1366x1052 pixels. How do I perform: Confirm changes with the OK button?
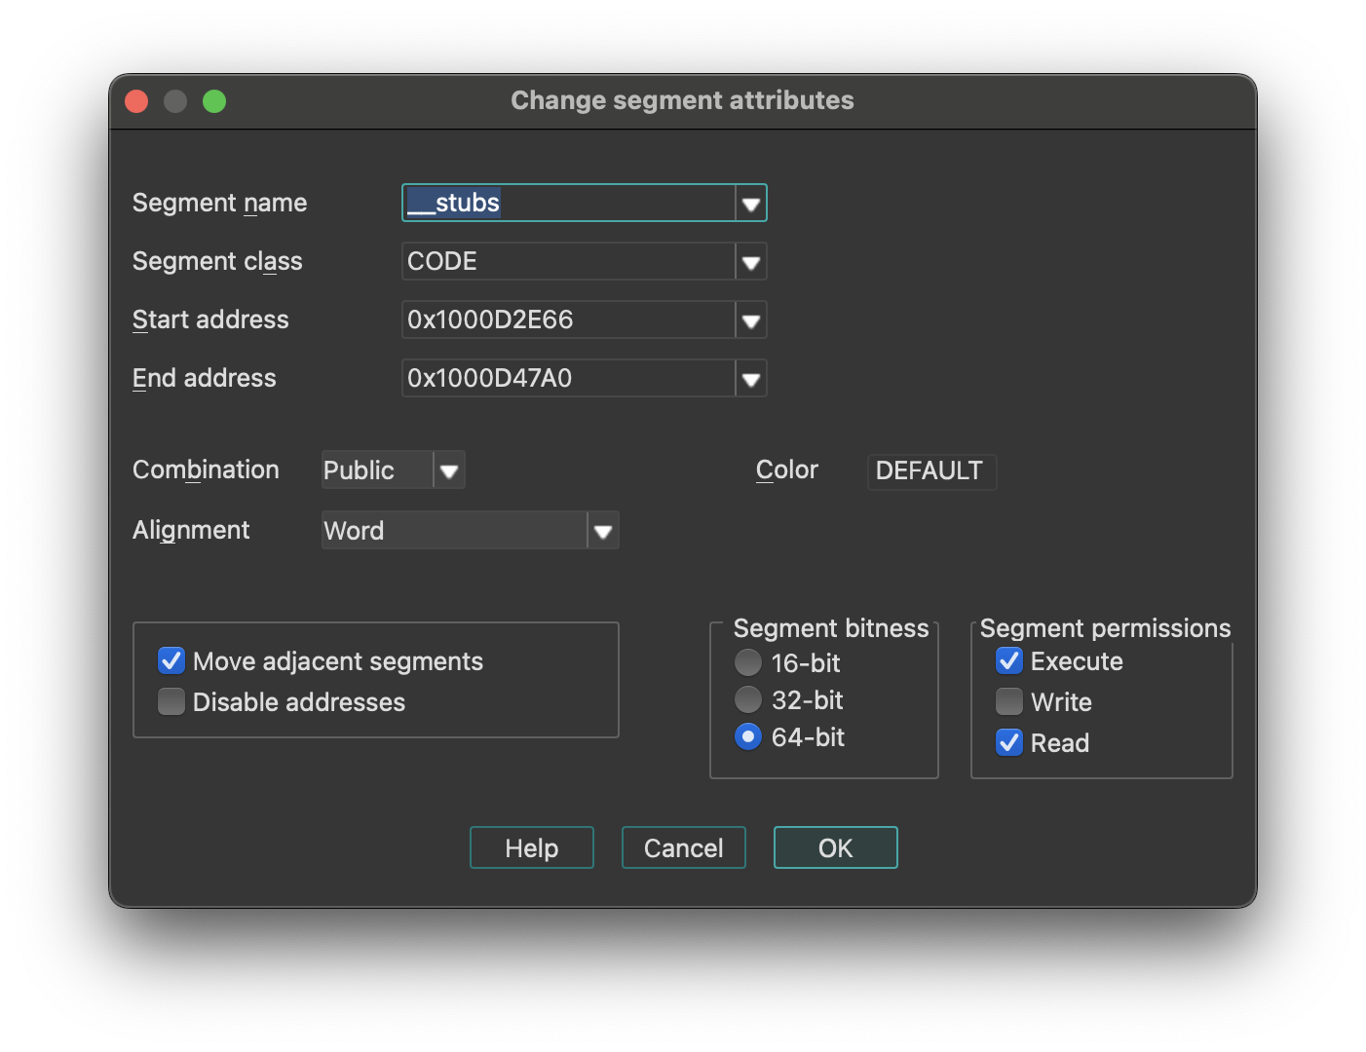(x=835, y=847)
